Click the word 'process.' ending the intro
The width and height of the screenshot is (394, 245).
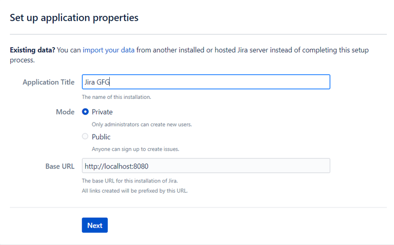tap(22, 60)
